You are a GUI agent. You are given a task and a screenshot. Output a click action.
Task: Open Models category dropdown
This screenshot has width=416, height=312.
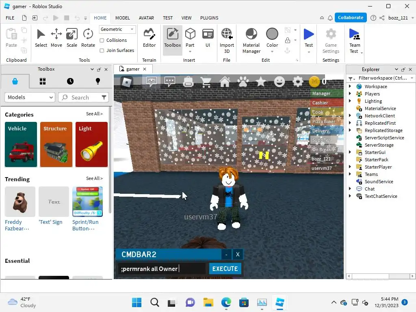[30, 97]
